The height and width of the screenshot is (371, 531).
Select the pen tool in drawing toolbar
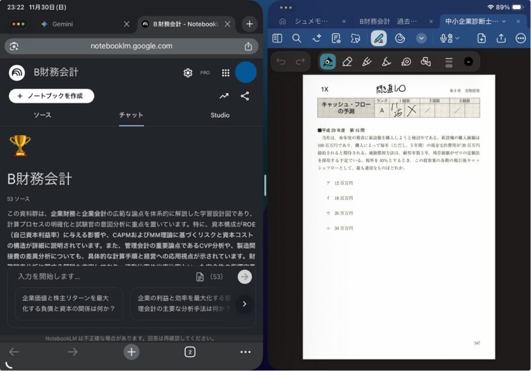(x=328, y=62)
